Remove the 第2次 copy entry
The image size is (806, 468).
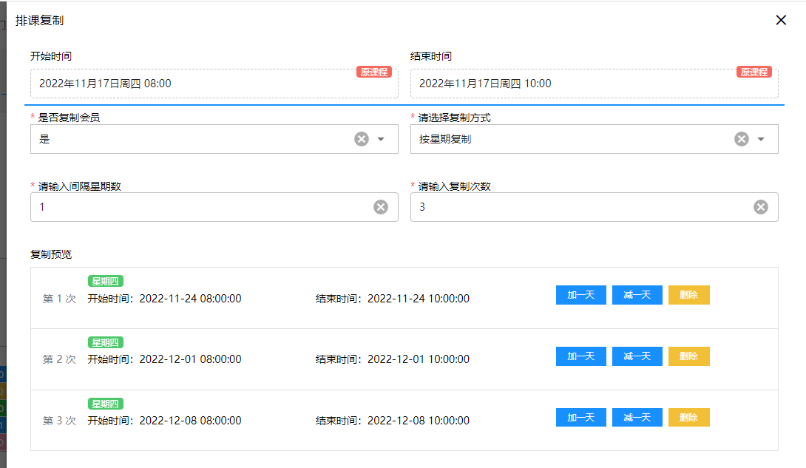[688, 356]
